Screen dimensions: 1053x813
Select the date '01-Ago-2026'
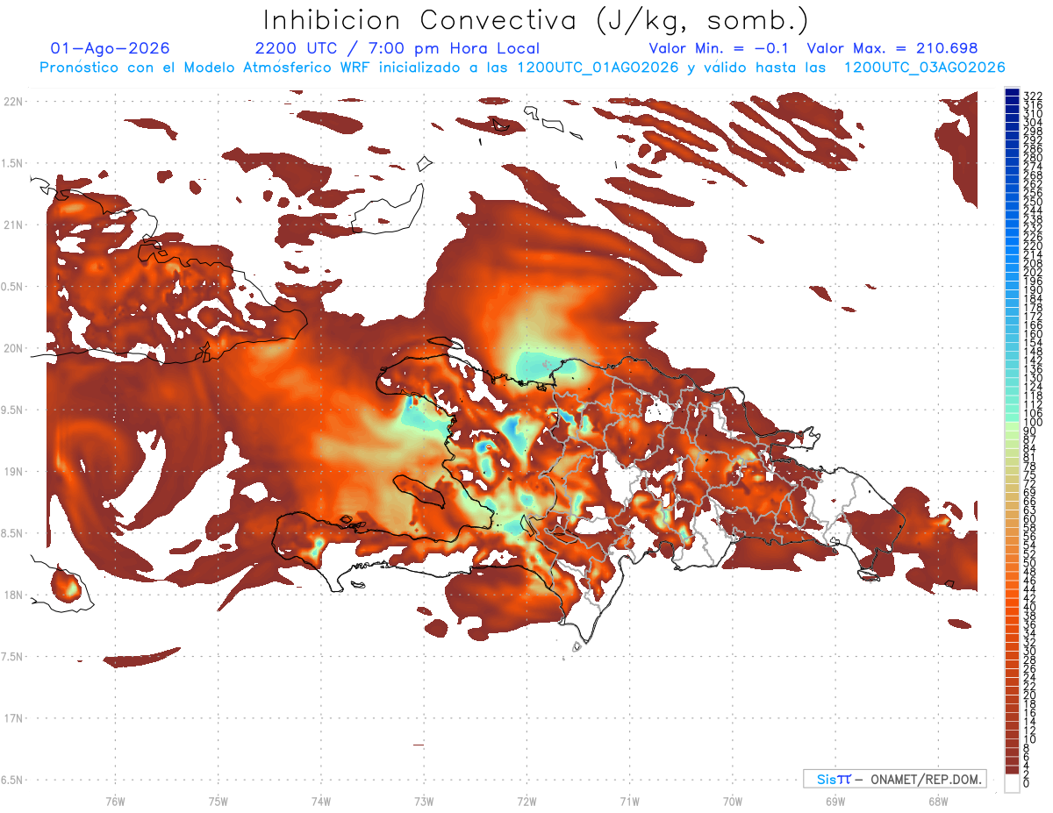(111, 48)
